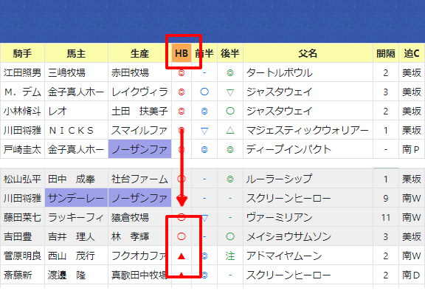
Task: Click sire name マジェスティックウォリアー
Action: (308, 131)
